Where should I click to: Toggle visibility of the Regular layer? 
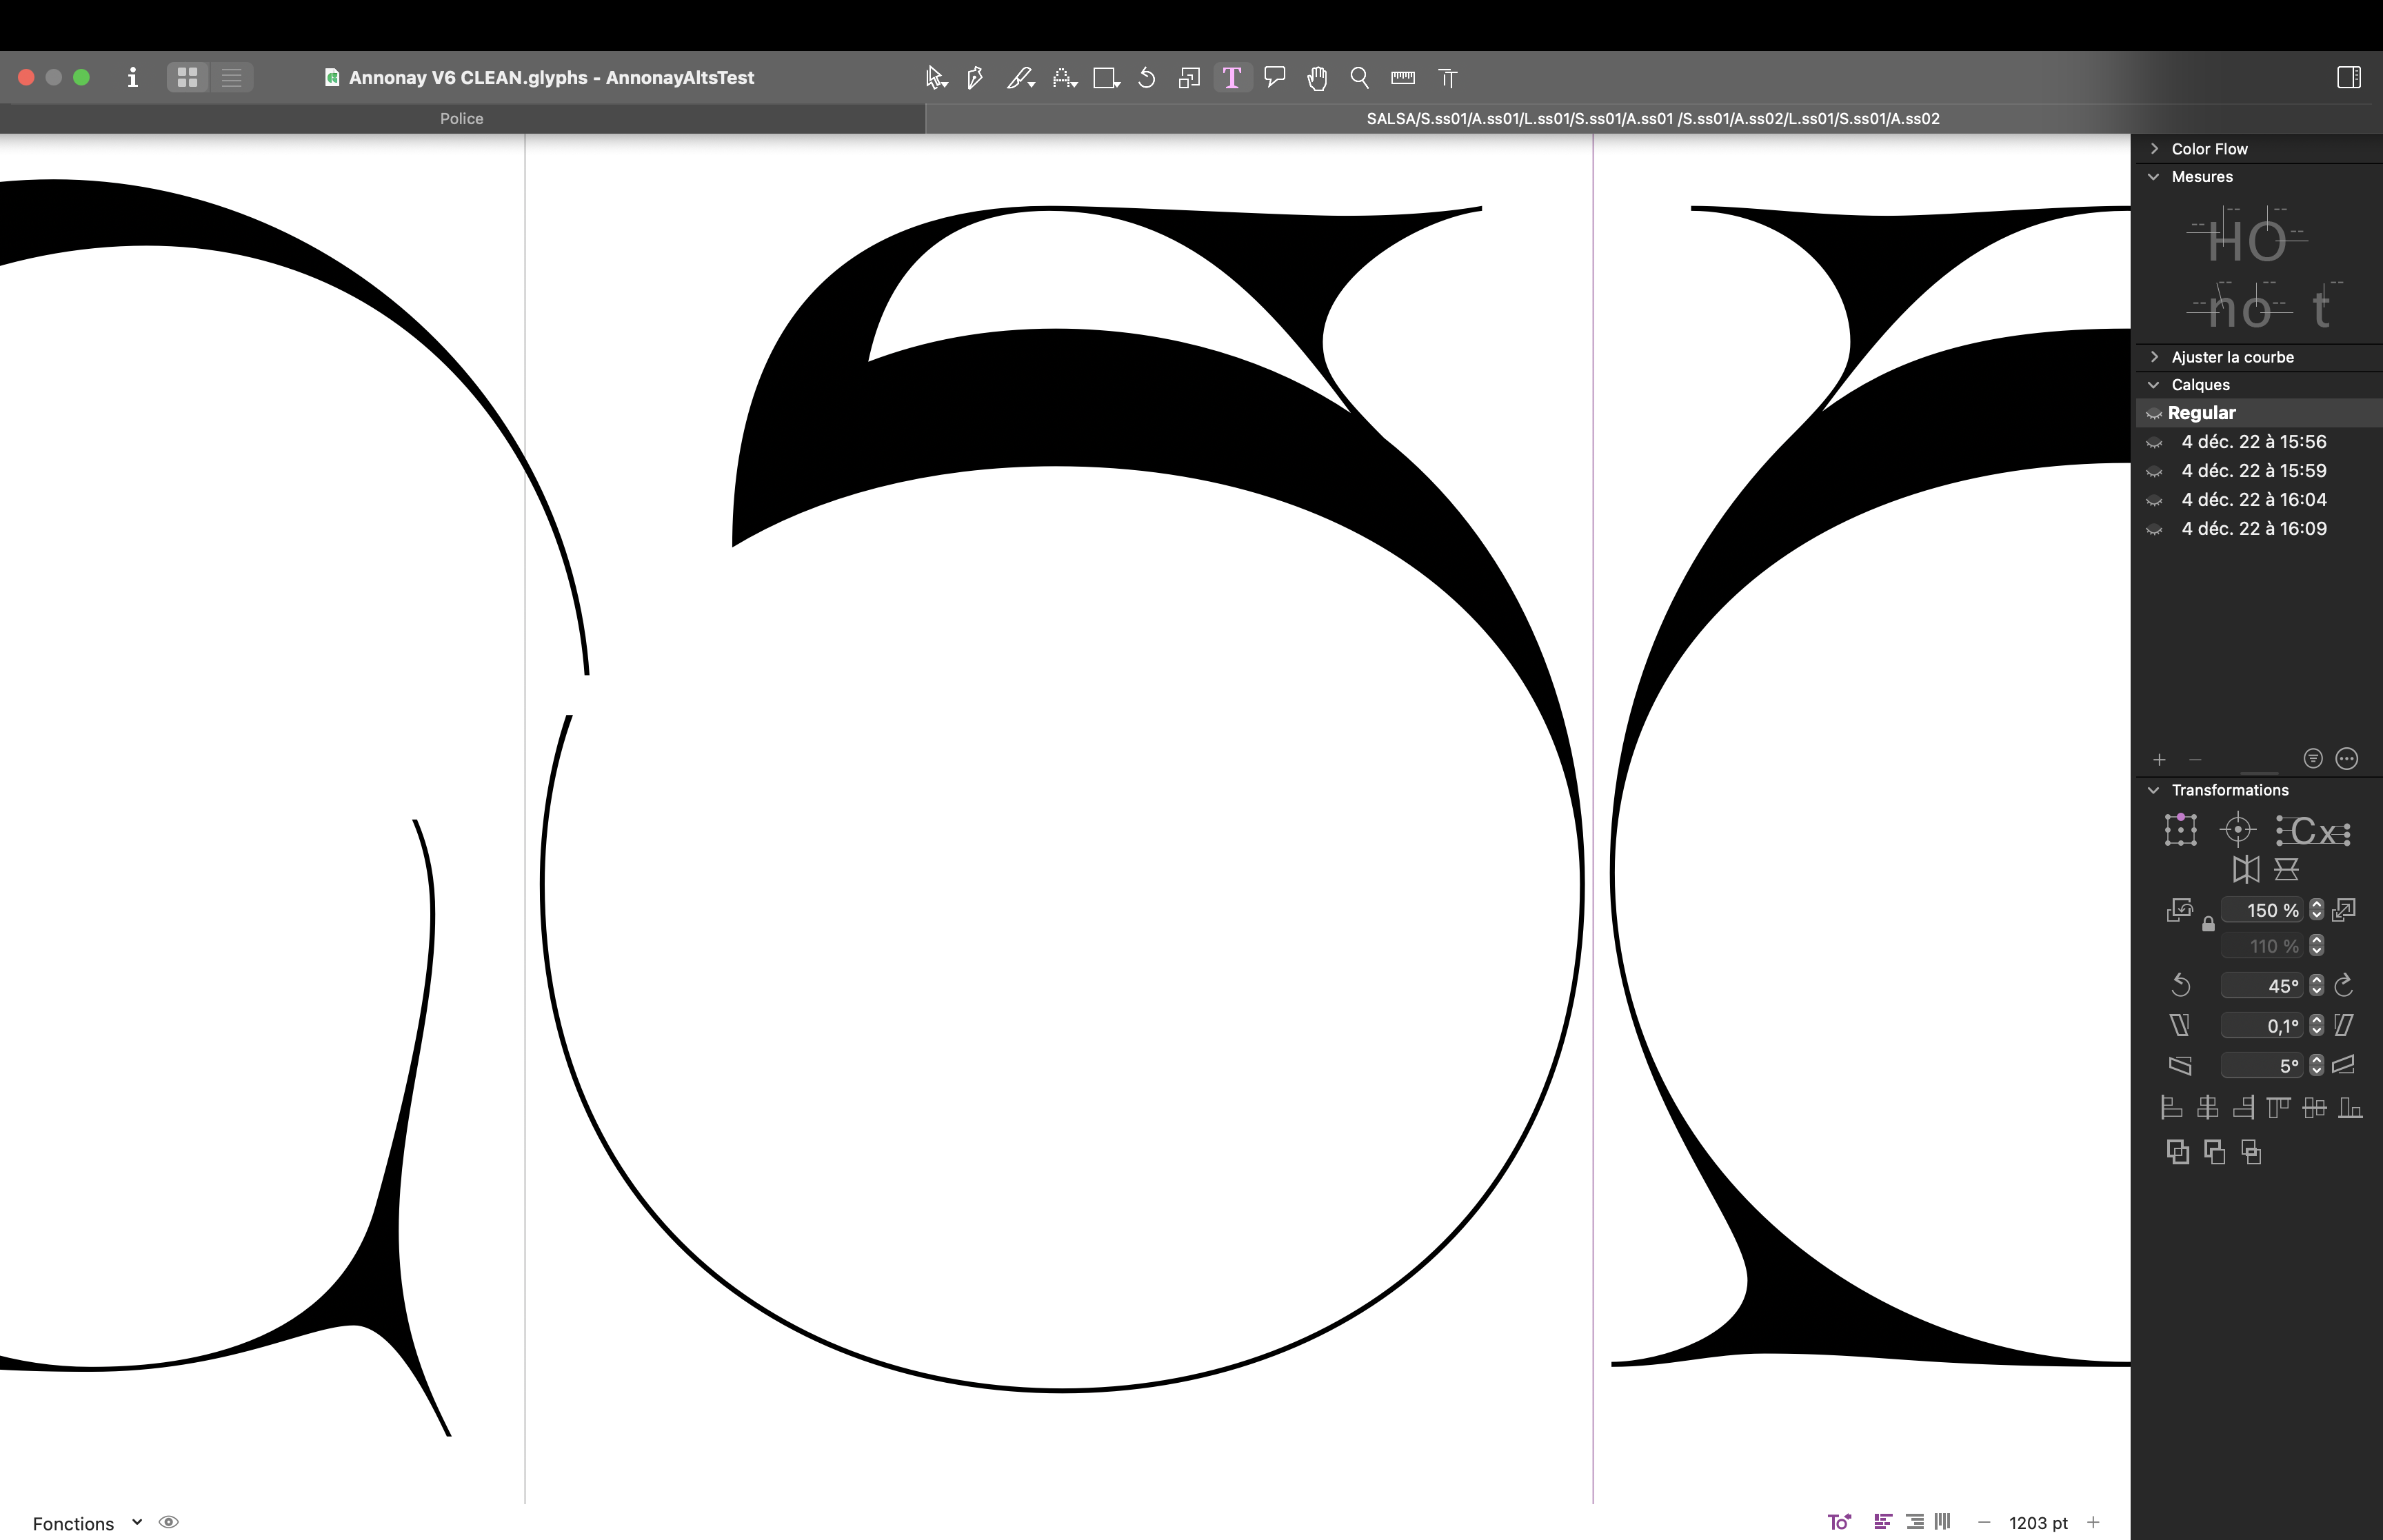tap(2154, 414)
